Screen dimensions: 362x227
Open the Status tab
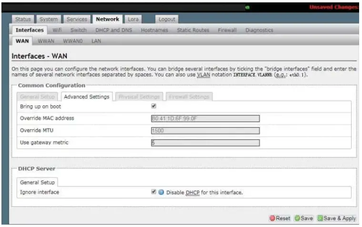coord(23,19)
